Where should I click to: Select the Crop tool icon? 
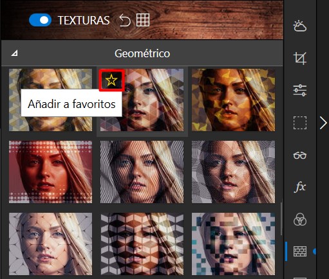point(300,59)
